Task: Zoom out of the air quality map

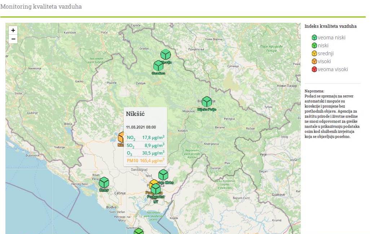Action: (13, 39)
